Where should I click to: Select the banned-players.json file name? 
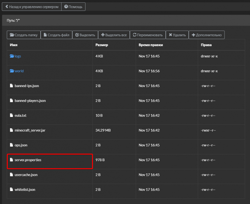(30, 101)
